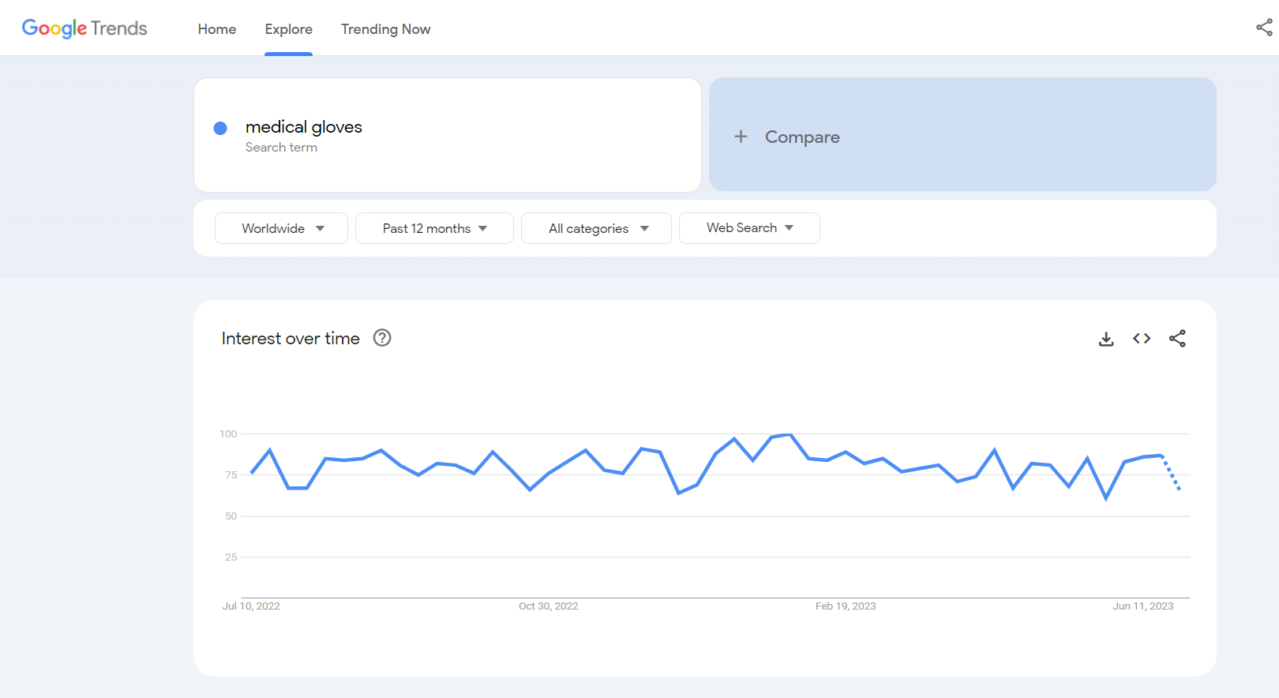
Task: Download the Interest over time chart data
Action: (x=1106, y=339)
